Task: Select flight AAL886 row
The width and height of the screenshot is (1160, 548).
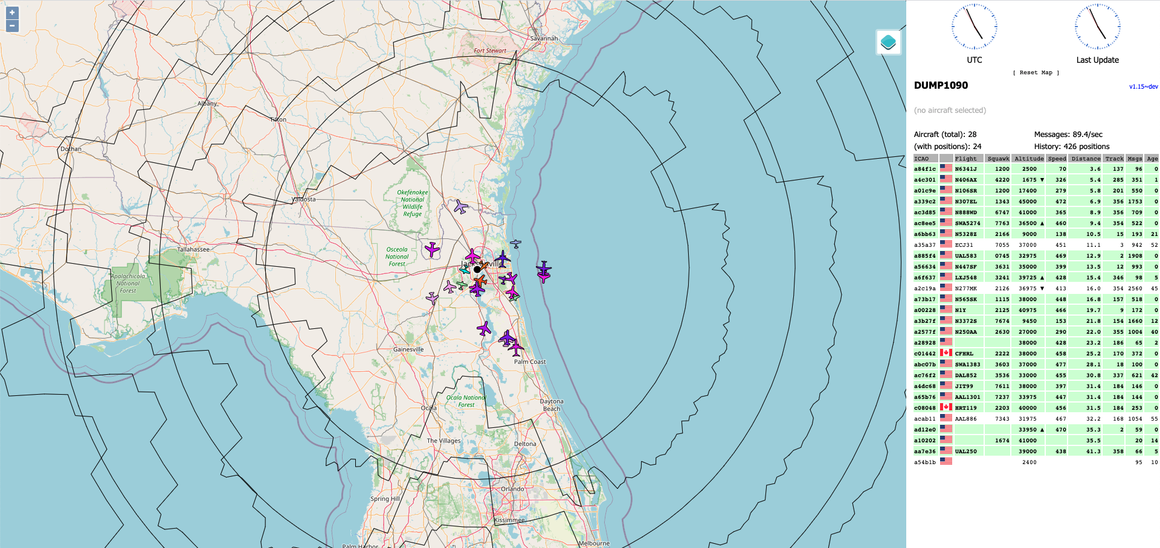Action: click(x=1036, y=419)
